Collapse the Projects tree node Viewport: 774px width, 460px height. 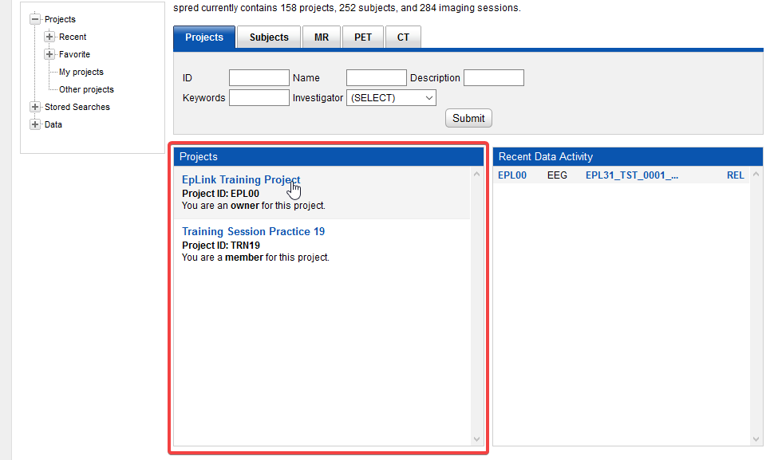click(35, 19)
